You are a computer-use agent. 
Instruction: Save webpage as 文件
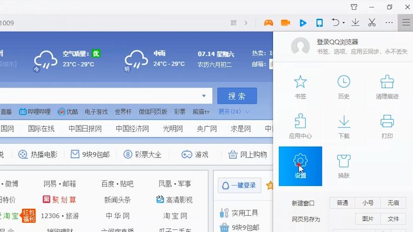point(393,219)
